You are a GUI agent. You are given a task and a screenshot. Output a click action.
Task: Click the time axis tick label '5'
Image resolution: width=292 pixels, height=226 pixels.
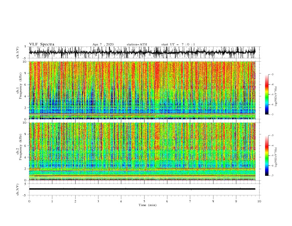point(144,201)
